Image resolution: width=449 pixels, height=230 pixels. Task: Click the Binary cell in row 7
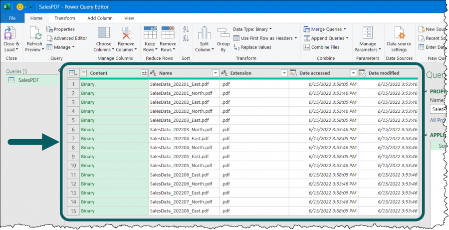point(88,138)
